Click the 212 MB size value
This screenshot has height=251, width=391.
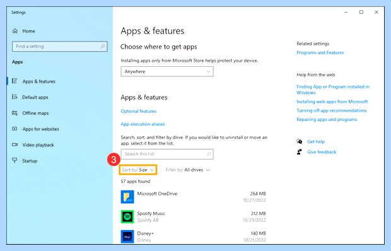pyautogui.click(x=258, y=214)
